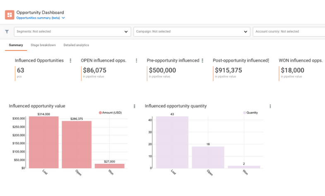This screenshot has height=196, width=325.
Task: Click the Lost bar in value chart
Action: (44, 142)
